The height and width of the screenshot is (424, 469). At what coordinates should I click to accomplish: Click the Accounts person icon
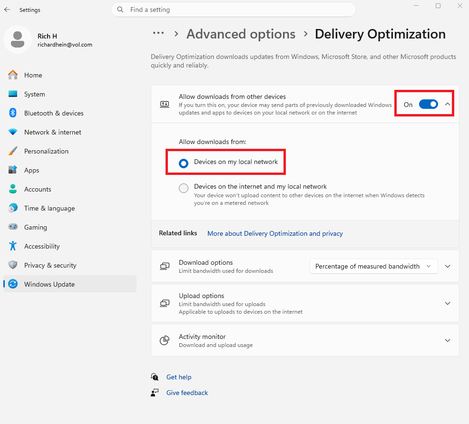(13, 189)
